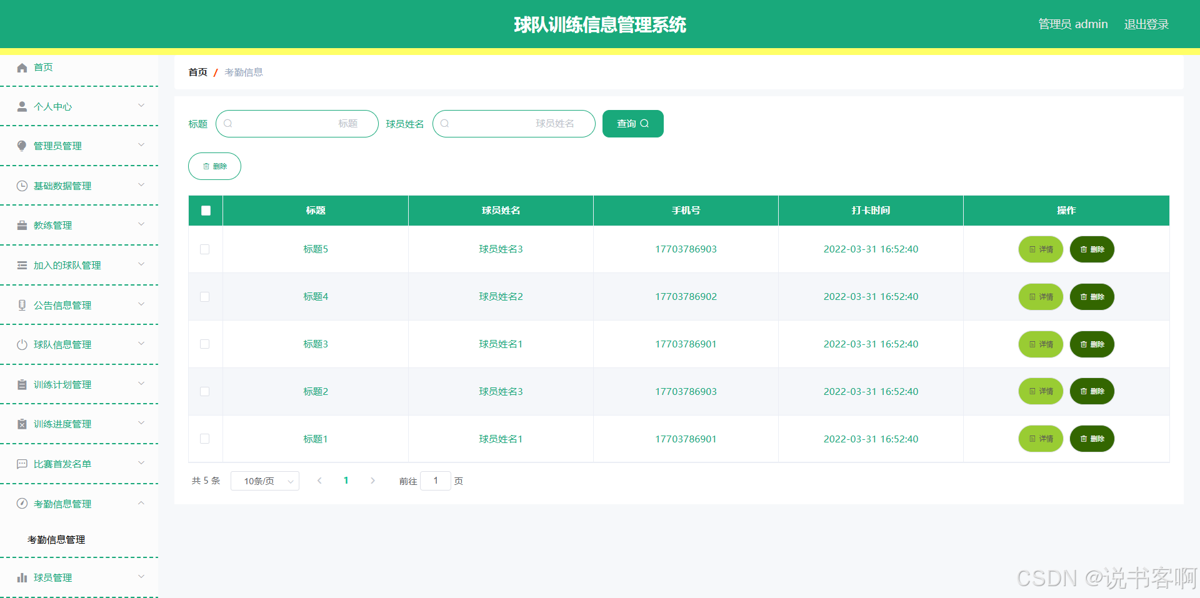Viewport: 1200px width, 598px height.
Task: Click 详情 for row 标题1
Action: point(1041,439)
